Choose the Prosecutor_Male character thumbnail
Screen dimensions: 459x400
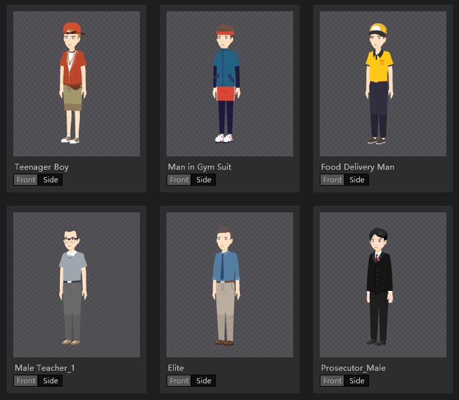(x=383, y=285)
